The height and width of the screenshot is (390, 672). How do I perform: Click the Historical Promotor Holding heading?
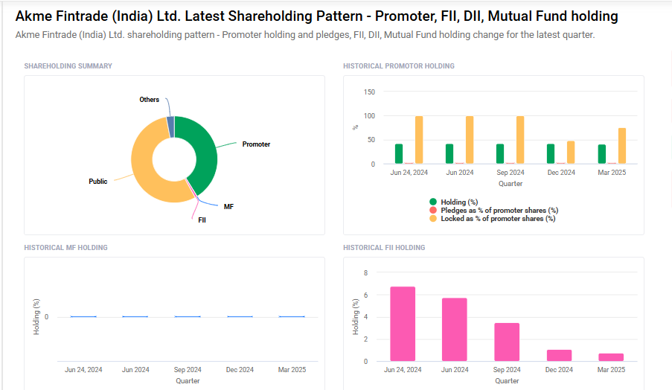[x=399, y=66]
